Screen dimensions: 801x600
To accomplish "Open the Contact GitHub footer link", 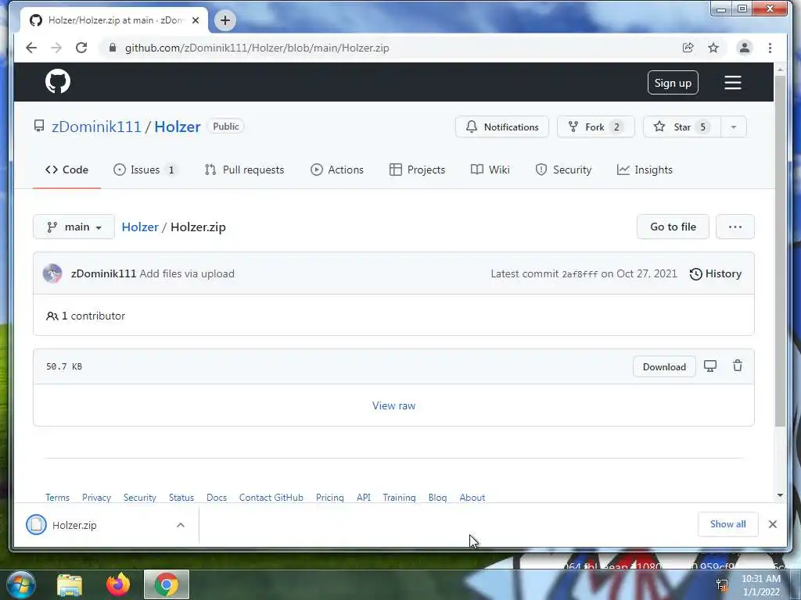I will coord(271,498).
